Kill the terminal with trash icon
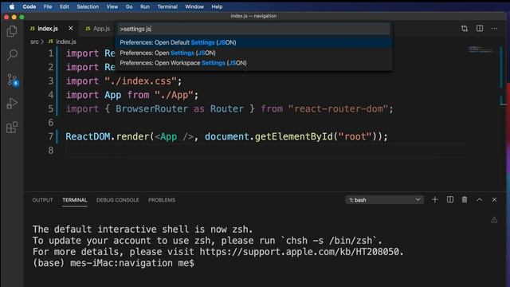This screenshot has width=510, height=287. [x=465, y=200]
